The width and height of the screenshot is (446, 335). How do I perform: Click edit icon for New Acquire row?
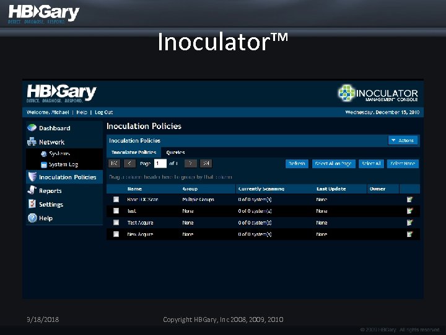tap(409, 234)
